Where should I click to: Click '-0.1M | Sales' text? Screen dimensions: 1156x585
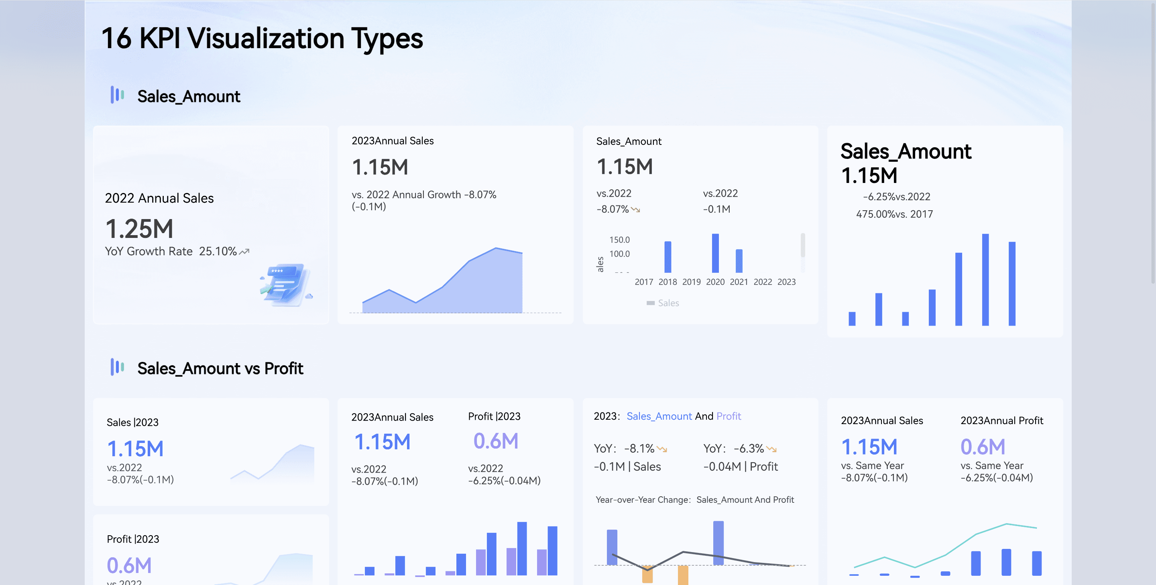pyautogui.click(x=627, y=467)
